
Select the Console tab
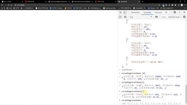point(147,12)
